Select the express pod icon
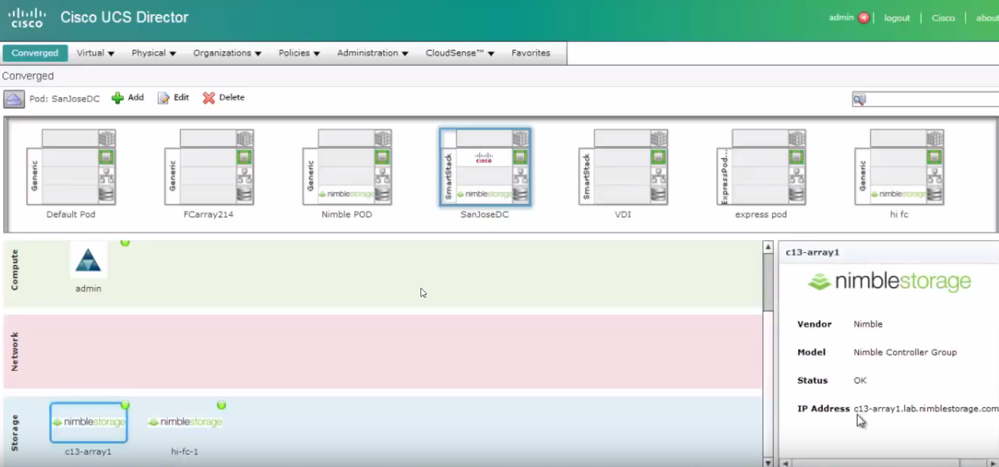This screenshot has height=467, width=999. click(x=761, y=168)
